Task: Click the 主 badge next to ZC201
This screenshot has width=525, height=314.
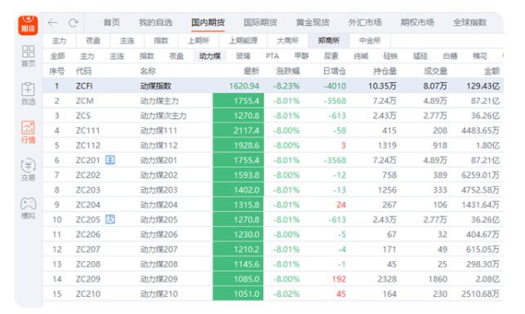Action: pyautogui.click(x=110, y=160)
